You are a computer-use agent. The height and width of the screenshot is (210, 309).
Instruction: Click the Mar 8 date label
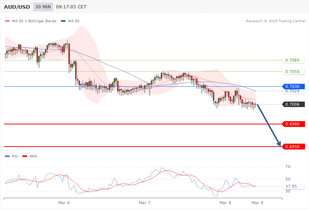[225, 203]
